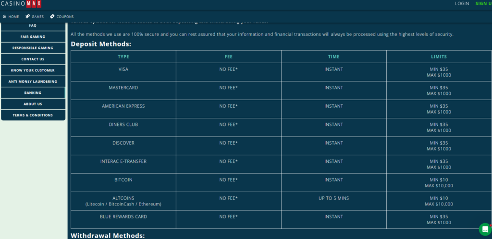
Task: Click the DISCOVER type cell
Action: tap(123, 146)
